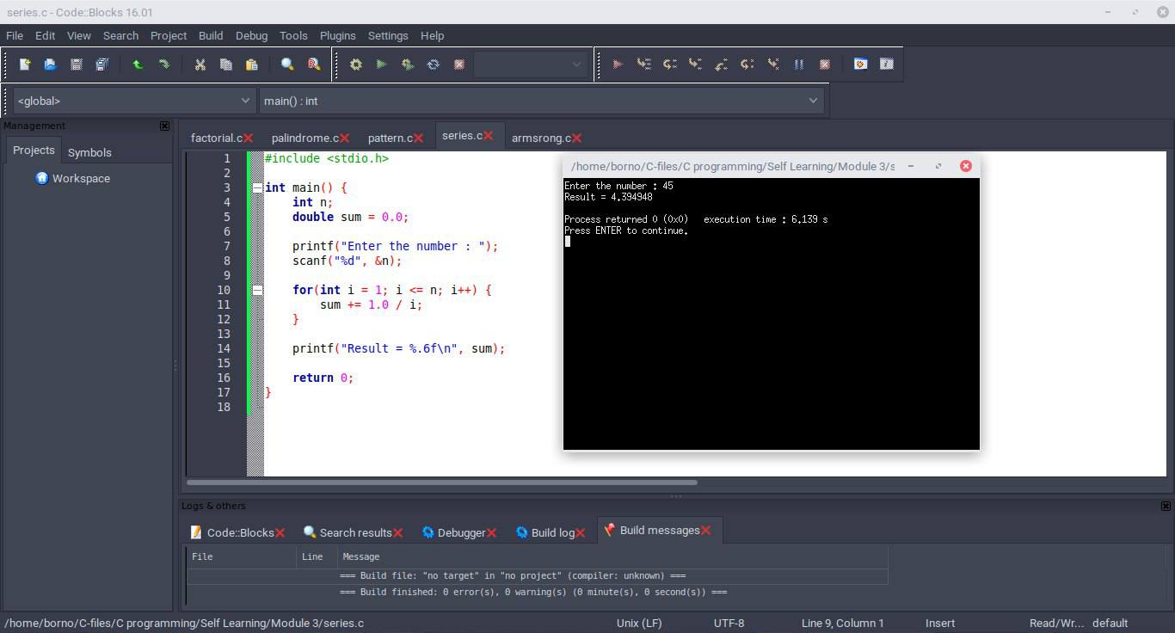The image size is (1175, 633).
Task: Select Workspace in the Projects tree
Action: pyautogui.click(x=81, y=178)
